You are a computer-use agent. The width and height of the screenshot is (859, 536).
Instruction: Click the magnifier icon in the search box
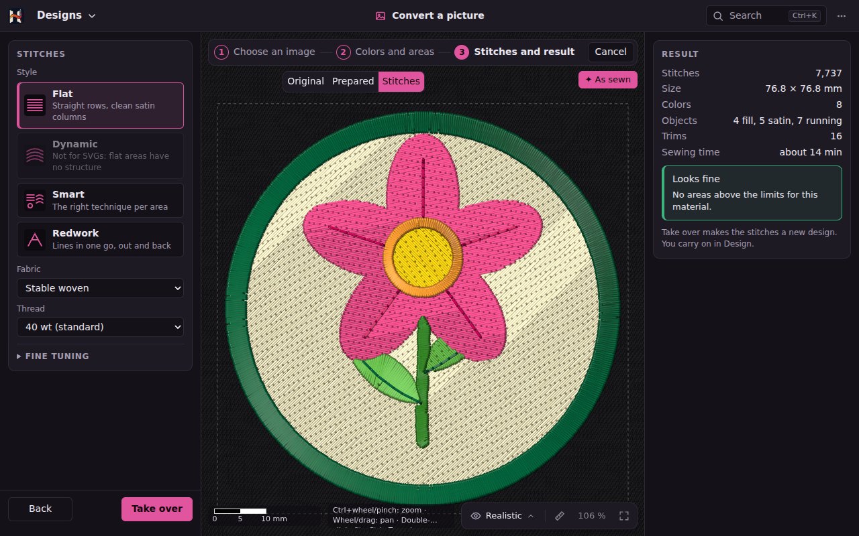click(x=718, y=15)
